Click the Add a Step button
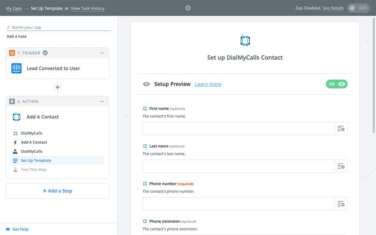 point(58,191)
